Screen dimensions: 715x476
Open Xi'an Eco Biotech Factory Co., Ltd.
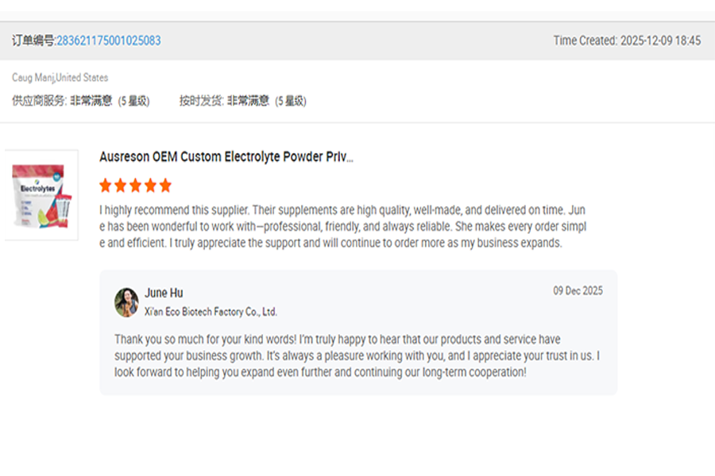coord(211,312)
